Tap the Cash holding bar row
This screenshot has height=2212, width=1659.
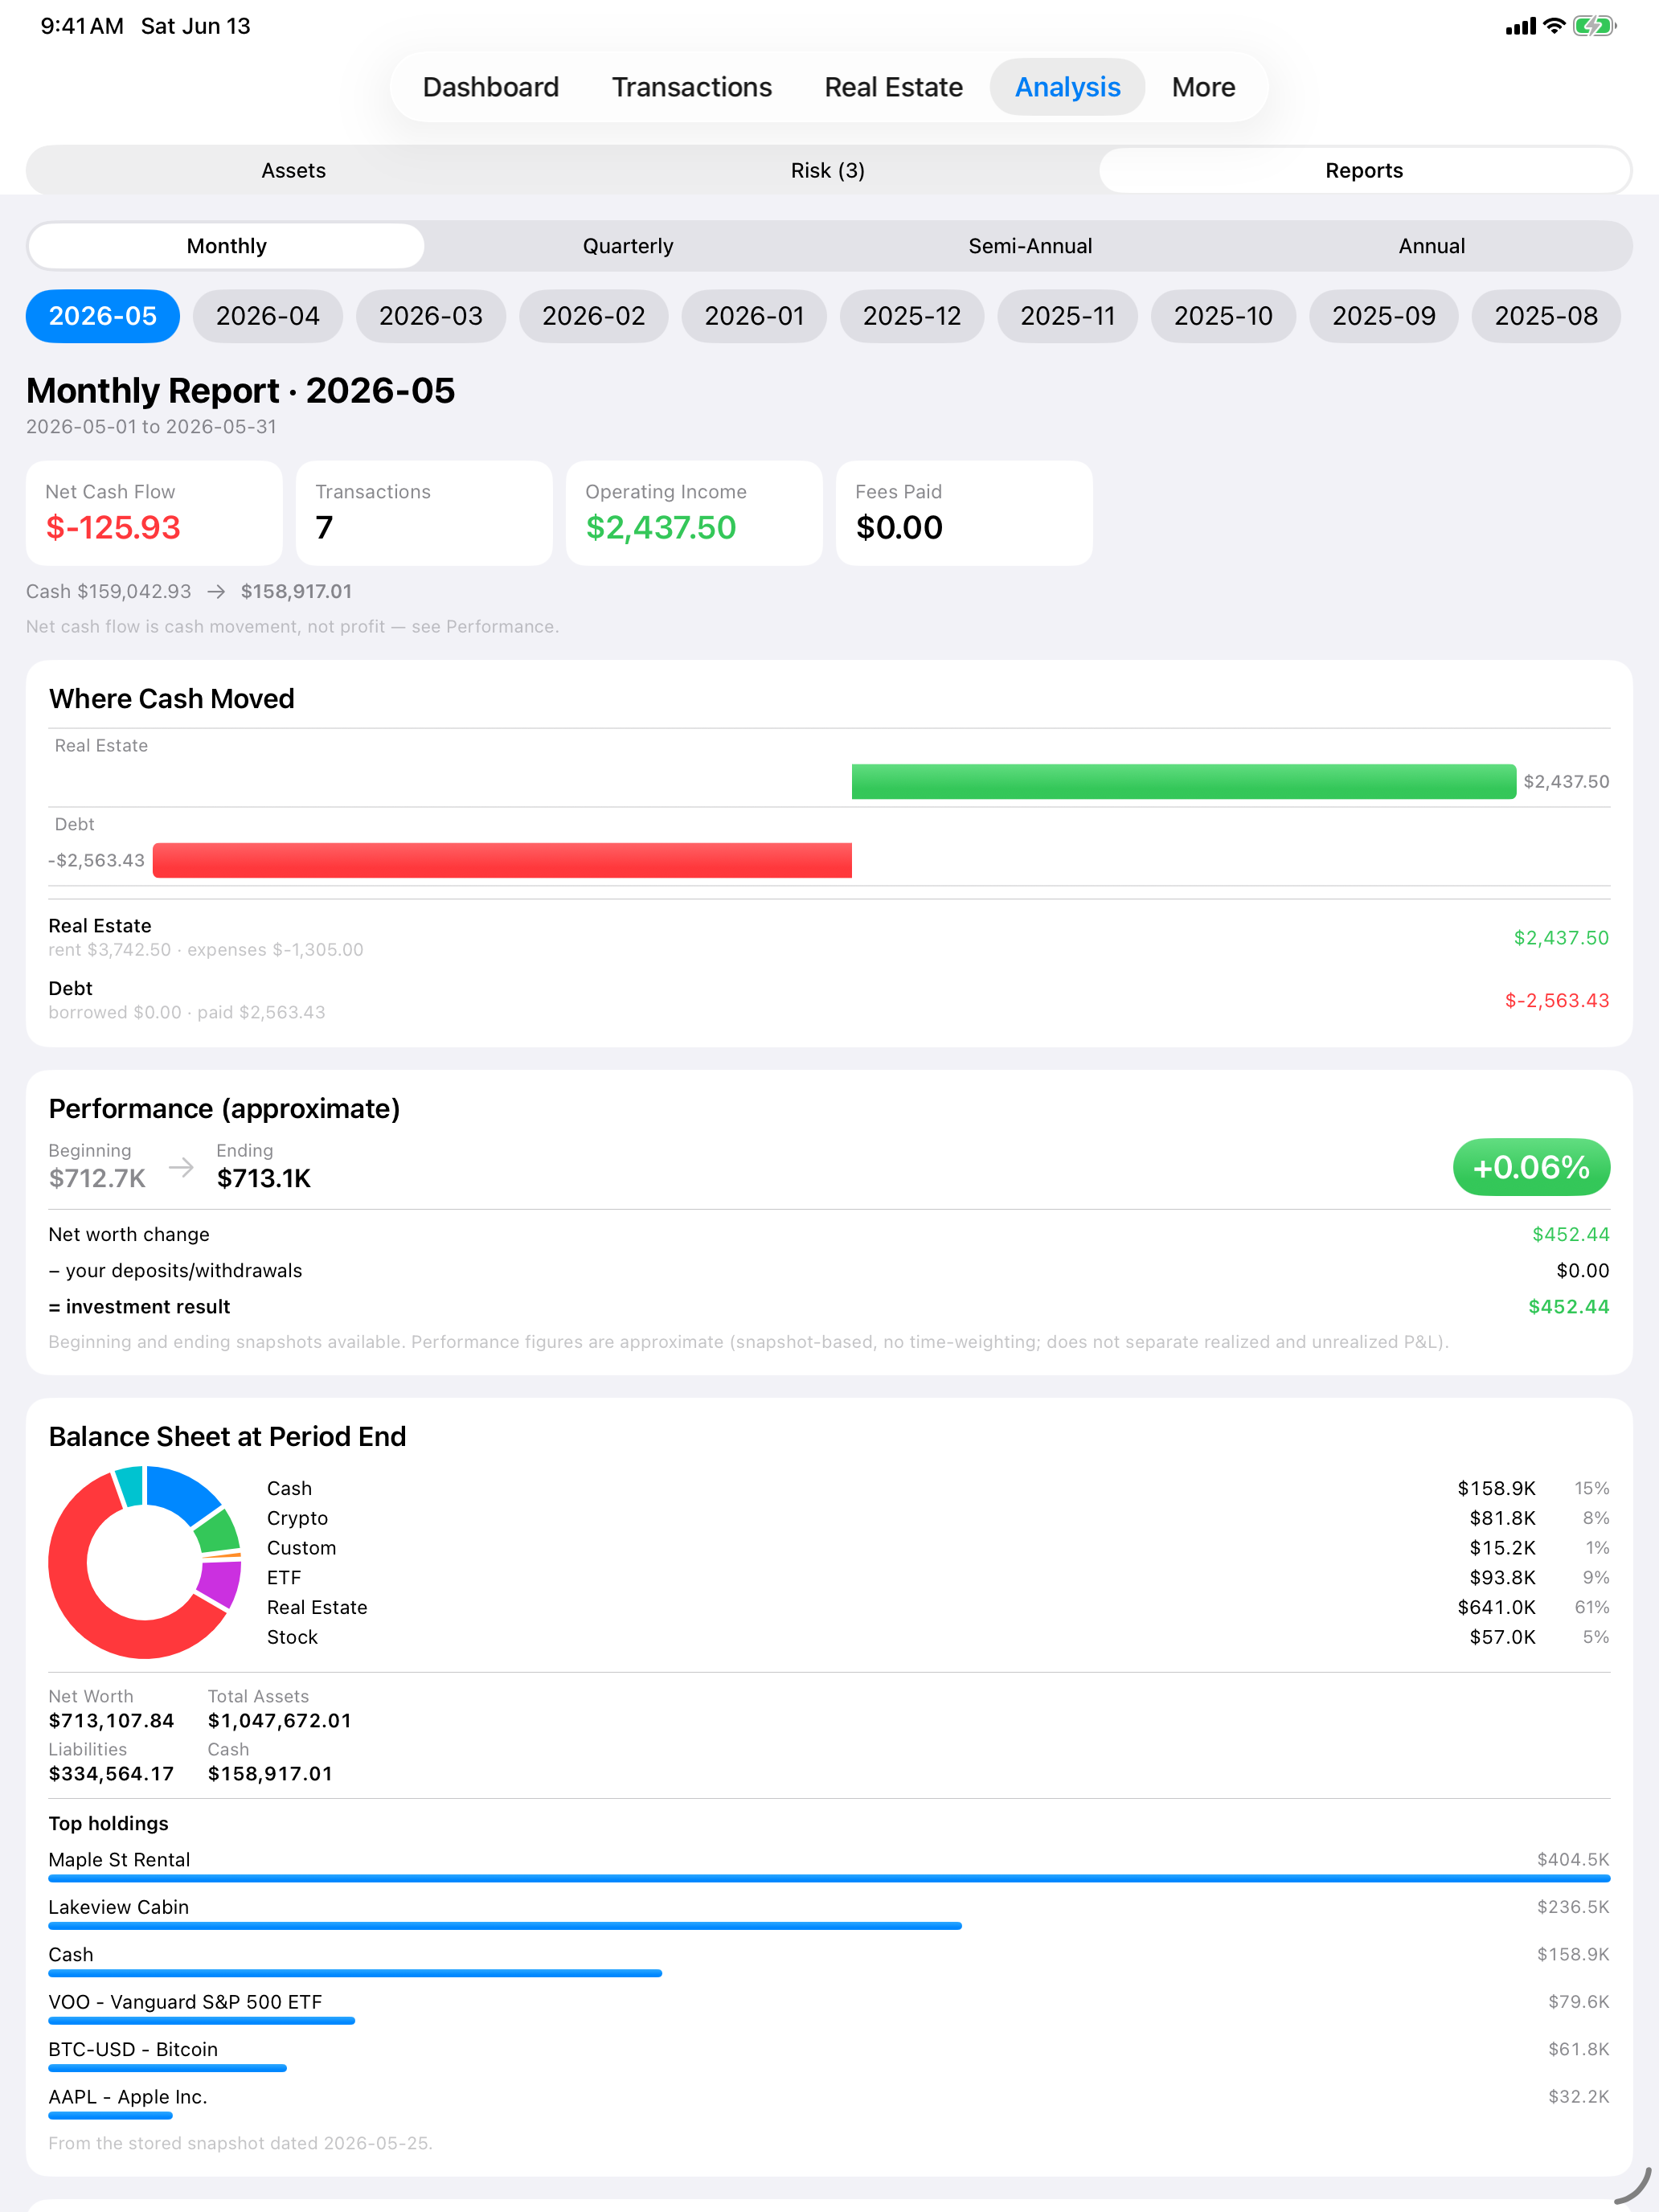point(829,1960)
